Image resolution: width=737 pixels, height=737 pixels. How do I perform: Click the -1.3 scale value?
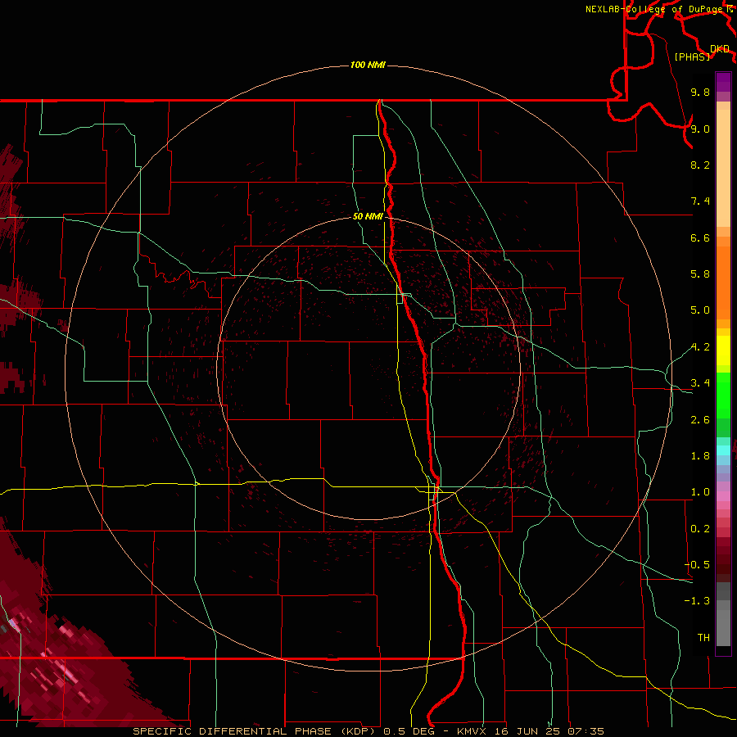[x=697, y=601]
